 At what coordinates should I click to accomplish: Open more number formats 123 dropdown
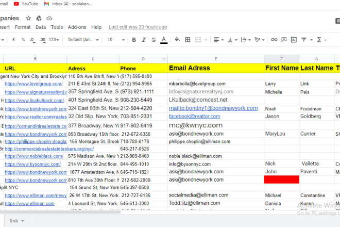pos(54,40)
